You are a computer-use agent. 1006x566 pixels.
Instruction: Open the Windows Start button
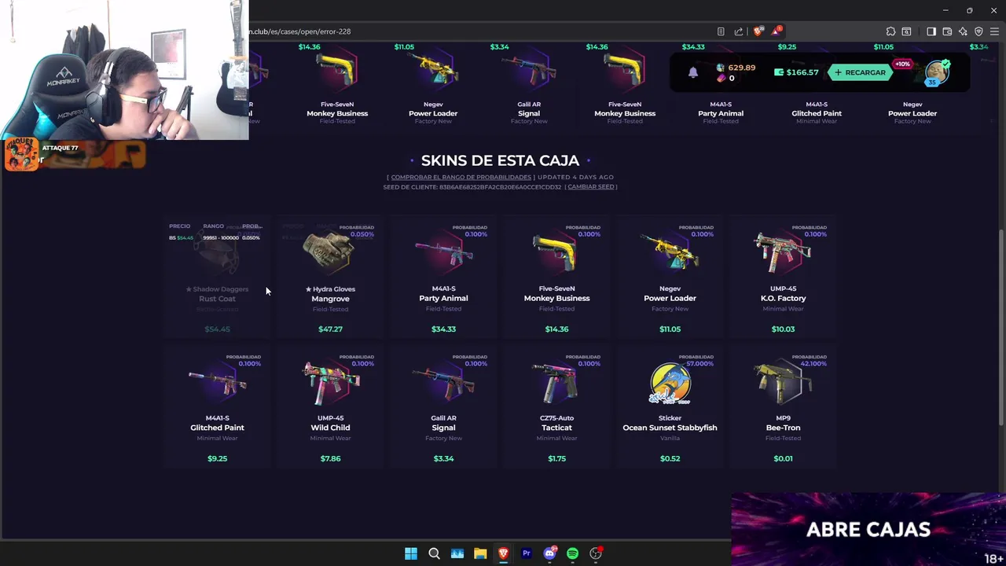(x=411, y=553)
